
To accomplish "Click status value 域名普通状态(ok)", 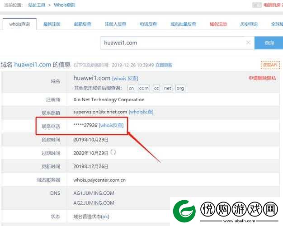I will [x=91, y=217].
